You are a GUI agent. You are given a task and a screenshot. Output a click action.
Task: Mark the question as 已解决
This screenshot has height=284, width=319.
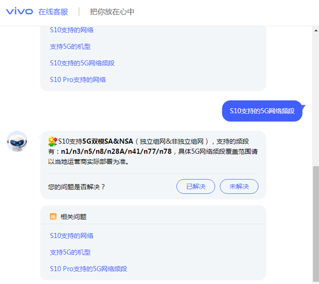(x=196, y=186)
